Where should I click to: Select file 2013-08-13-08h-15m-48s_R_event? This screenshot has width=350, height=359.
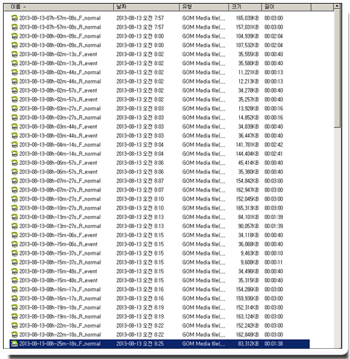(58, 280)
